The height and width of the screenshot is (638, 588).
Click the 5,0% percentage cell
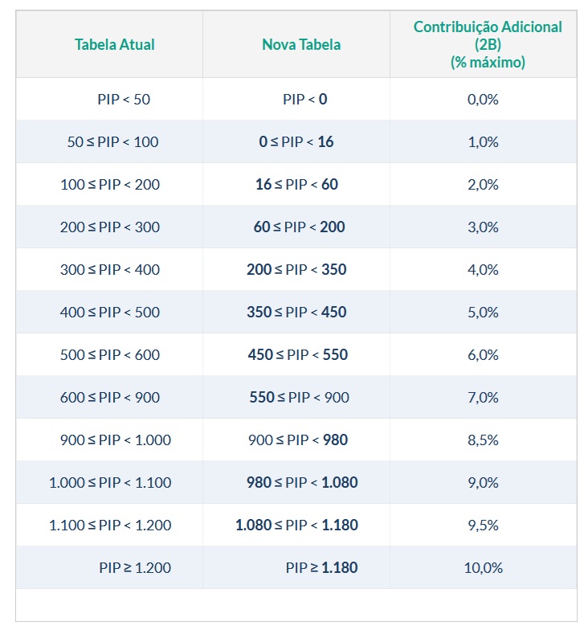click(x=483, y=313)
